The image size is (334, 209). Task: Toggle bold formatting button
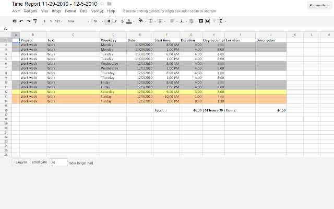coord(109,21)
